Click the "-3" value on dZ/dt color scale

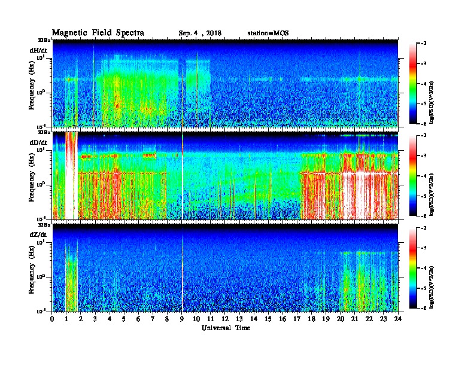[424, 248]
